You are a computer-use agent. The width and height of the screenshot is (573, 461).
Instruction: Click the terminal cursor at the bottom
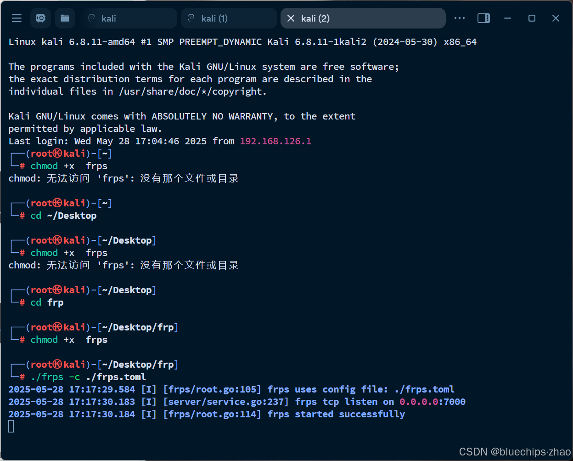click(11, 427)
